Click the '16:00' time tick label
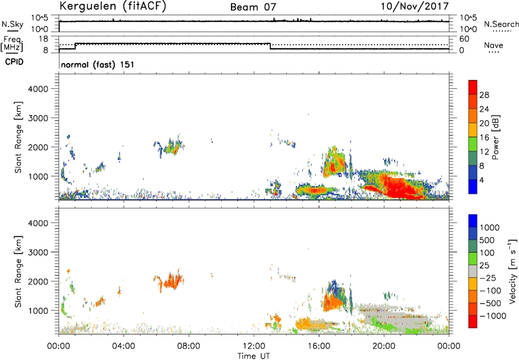 tap(319, 346)
